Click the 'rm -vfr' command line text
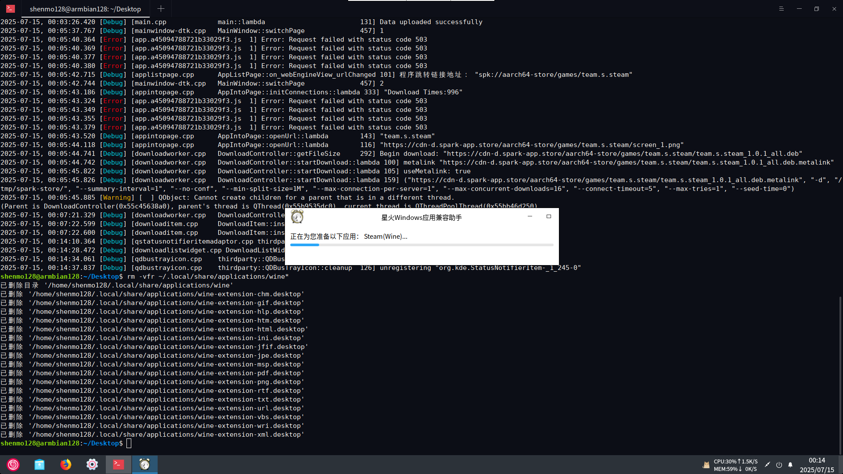The width and height of the screenshot is (843, 474). click(208, 276)
